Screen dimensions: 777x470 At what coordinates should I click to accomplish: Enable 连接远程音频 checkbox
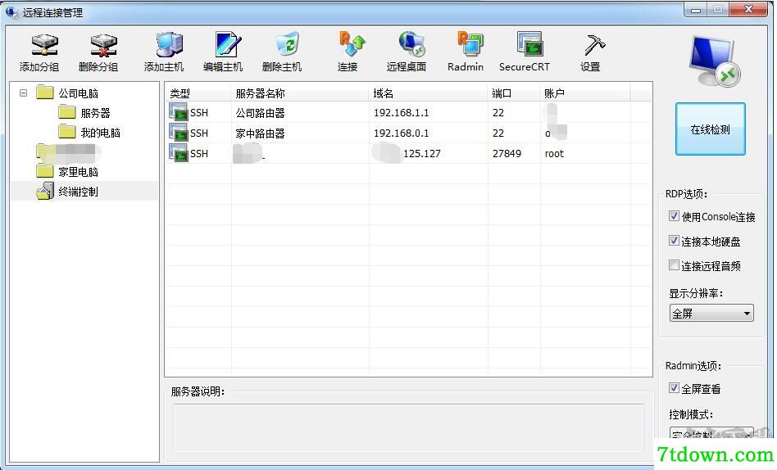click(x=674, y=265)
